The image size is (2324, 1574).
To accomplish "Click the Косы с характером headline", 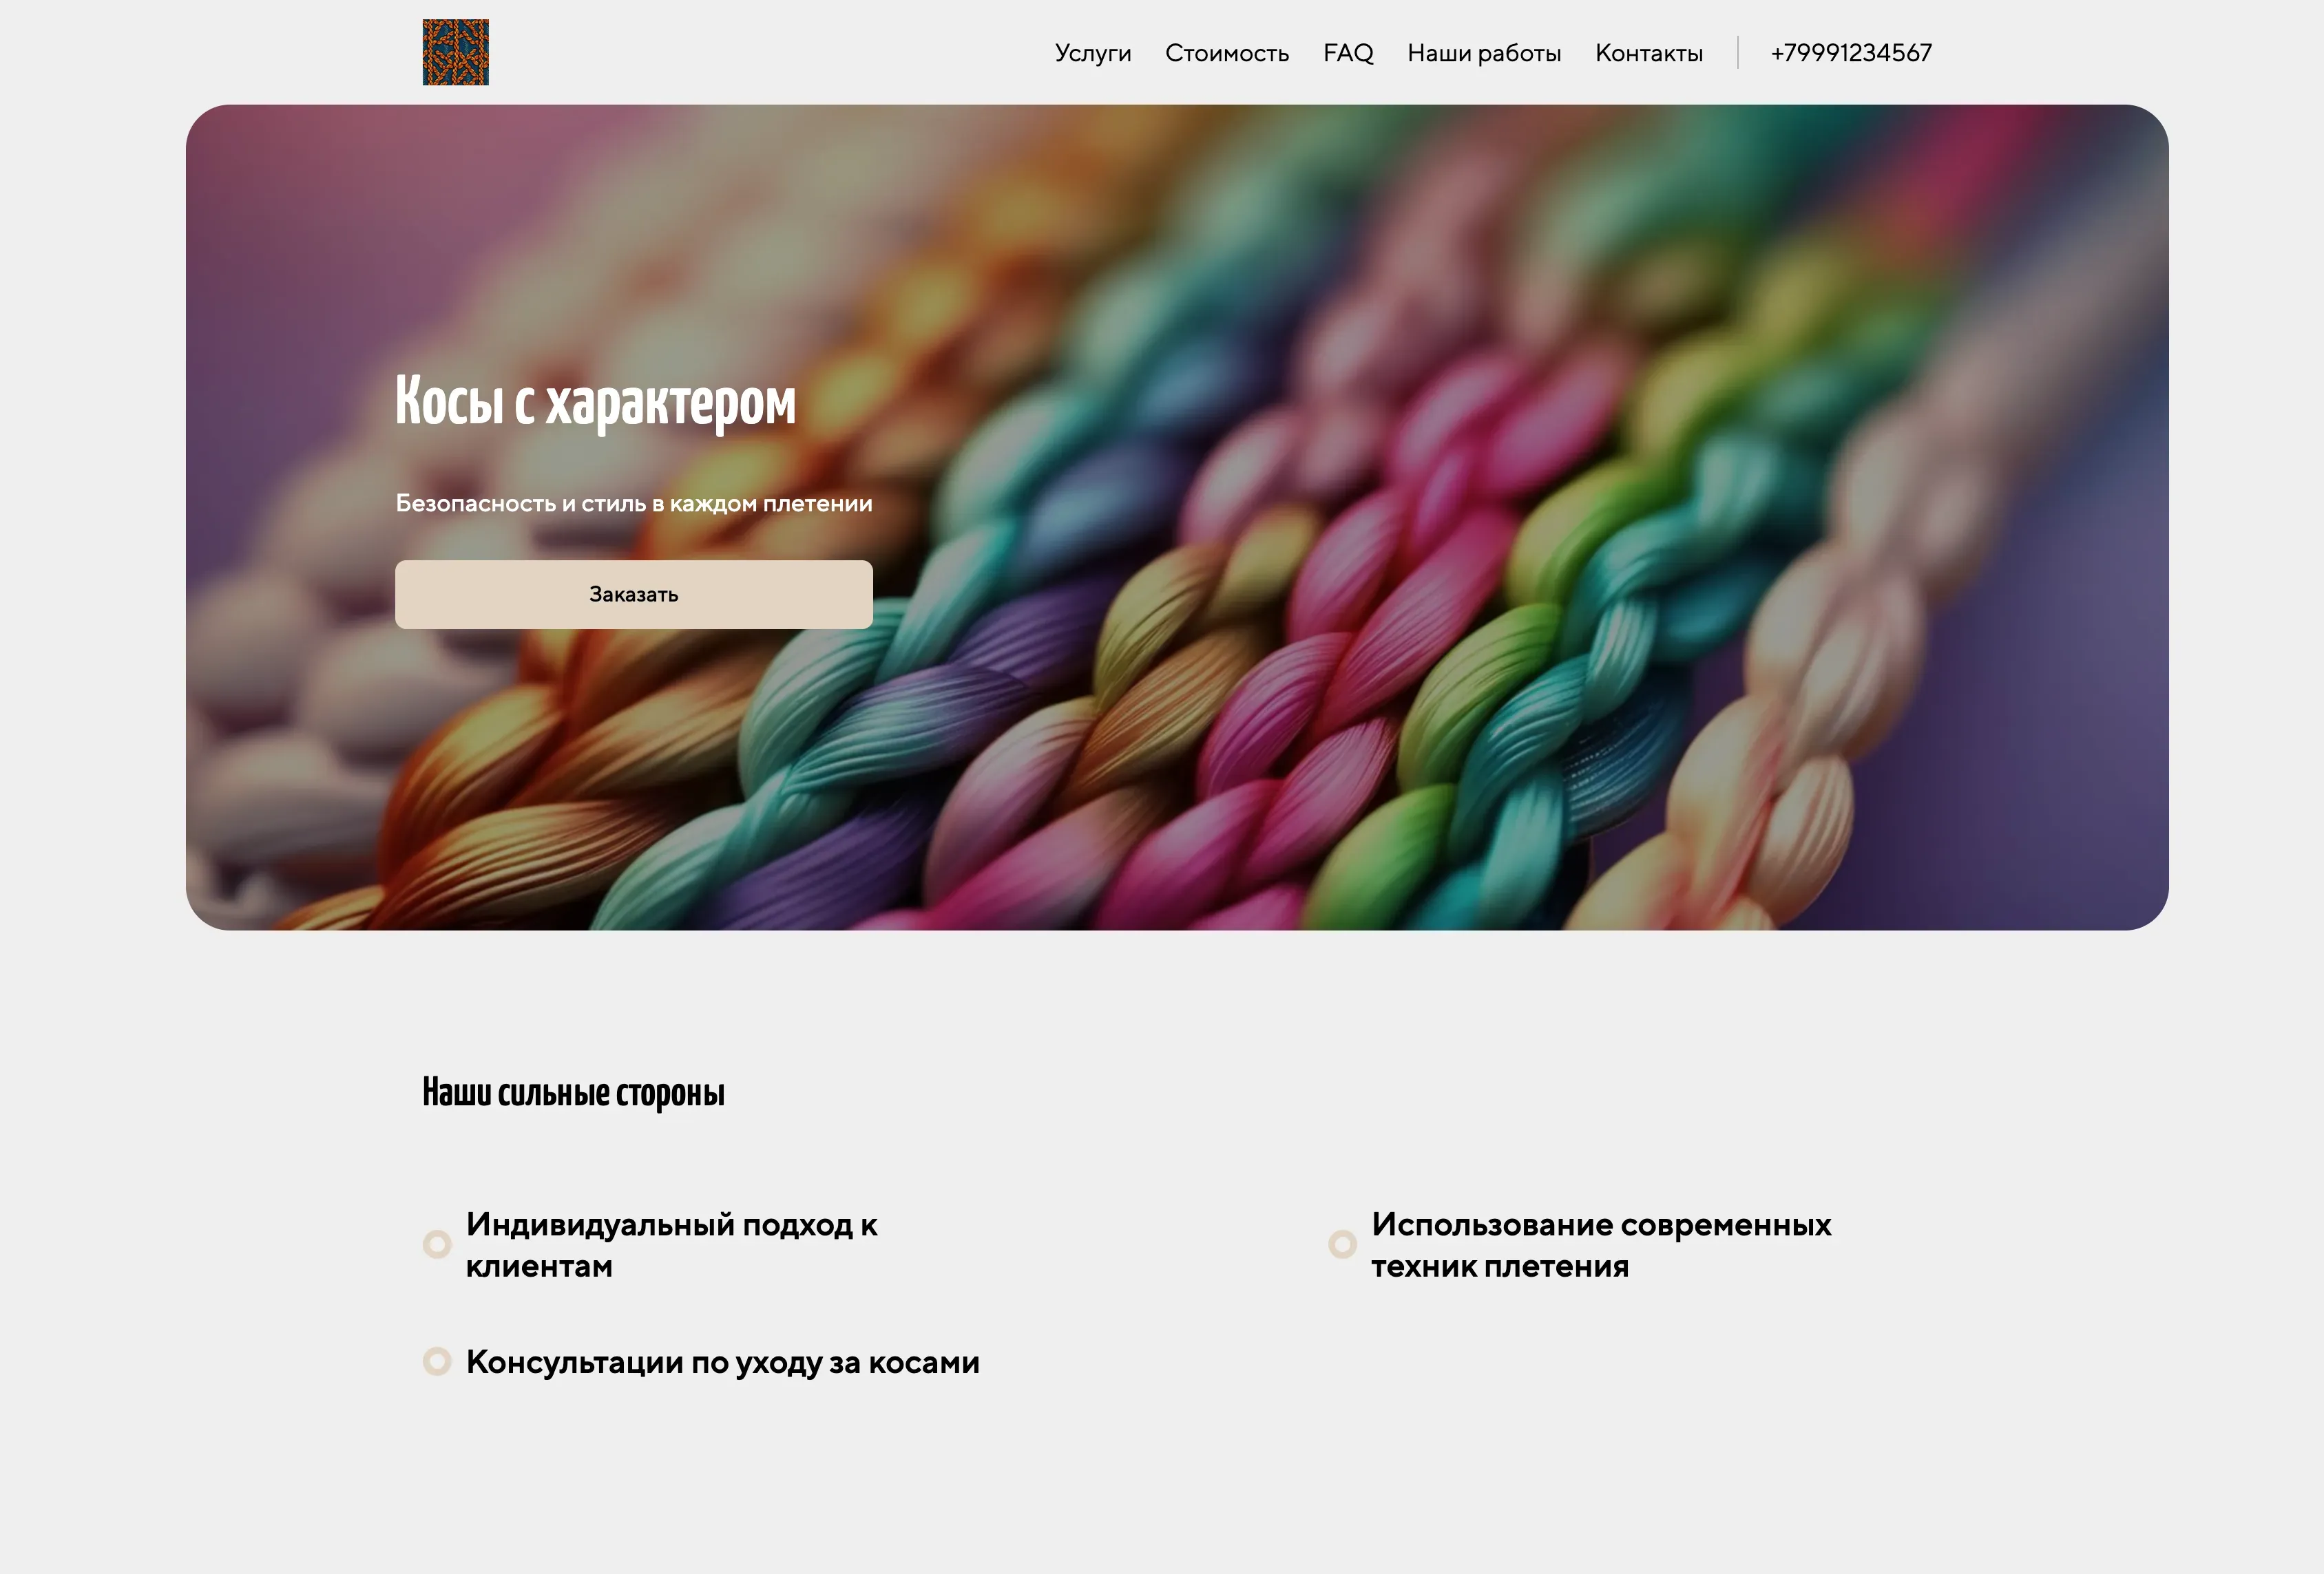I will 596,402.
